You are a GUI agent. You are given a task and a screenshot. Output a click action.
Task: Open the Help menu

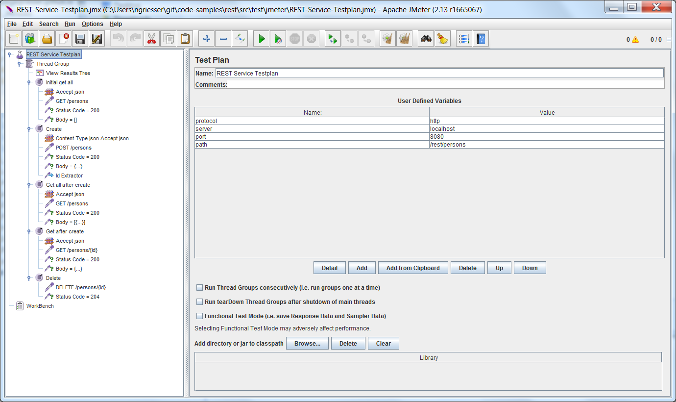click(x=116, y=24)
